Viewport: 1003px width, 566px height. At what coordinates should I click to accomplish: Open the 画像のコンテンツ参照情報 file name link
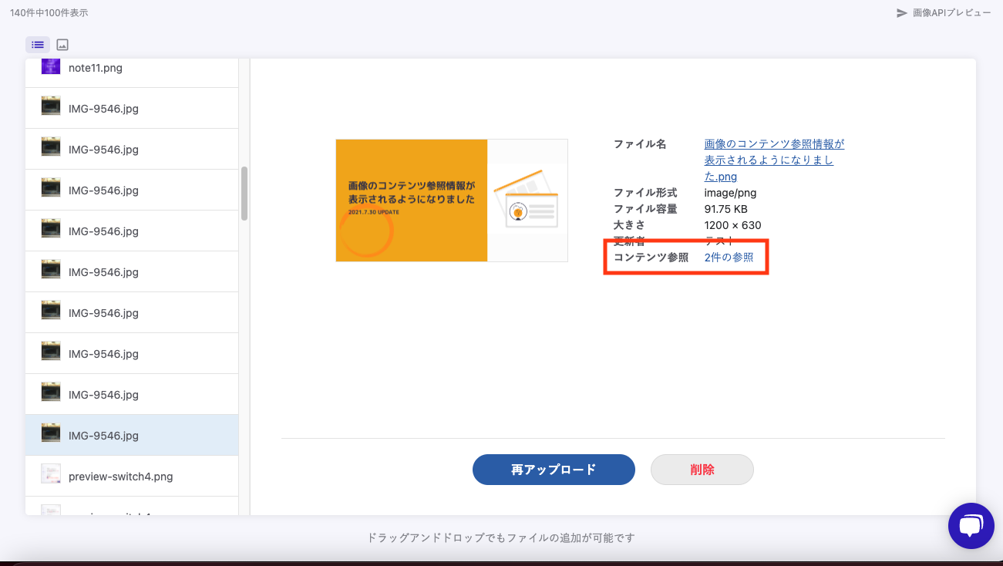(774, 160)
